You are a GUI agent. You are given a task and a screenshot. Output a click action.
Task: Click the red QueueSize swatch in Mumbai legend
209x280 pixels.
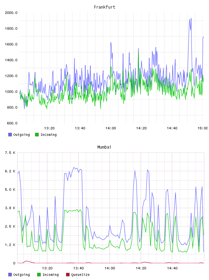pyautogui.click(x=68, y=275)
